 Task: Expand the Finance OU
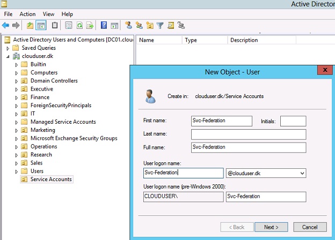17,98
